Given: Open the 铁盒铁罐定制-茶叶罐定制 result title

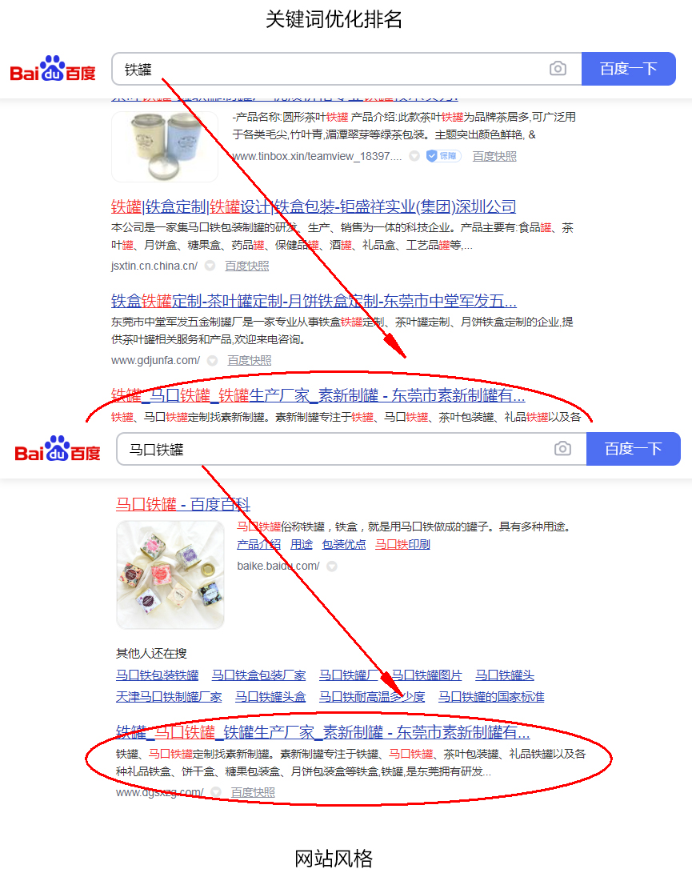Looking at the screenshot, I should (314, 301).
